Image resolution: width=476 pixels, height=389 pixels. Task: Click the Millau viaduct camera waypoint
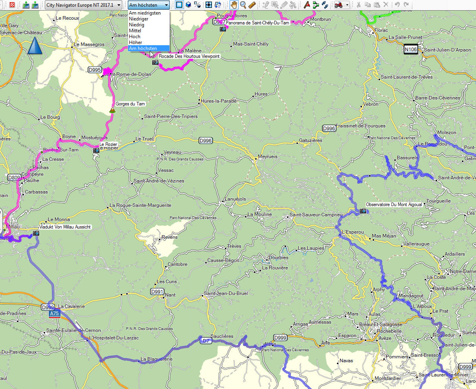tap(36, 233)
